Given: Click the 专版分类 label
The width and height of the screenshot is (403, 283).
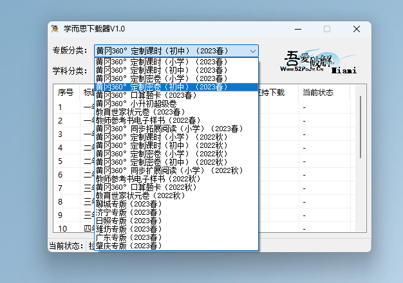Looking at the screenshot, I should (70, 51).
